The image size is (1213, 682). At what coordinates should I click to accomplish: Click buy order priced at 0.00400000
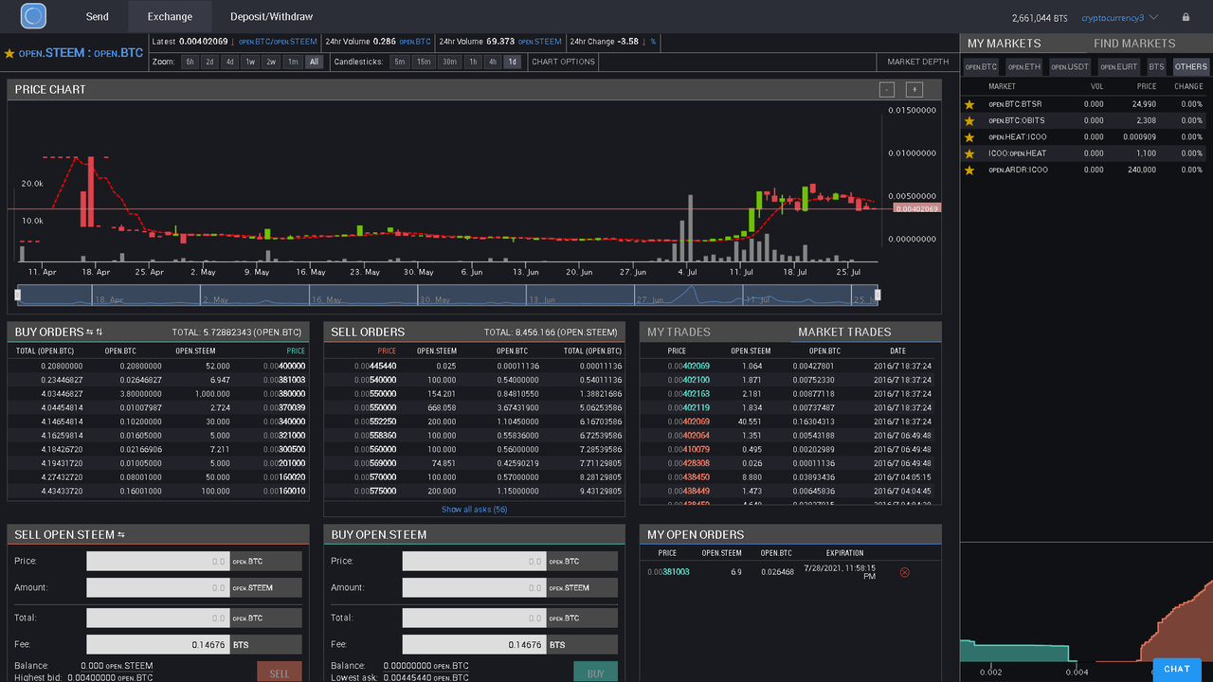[157, 366]
